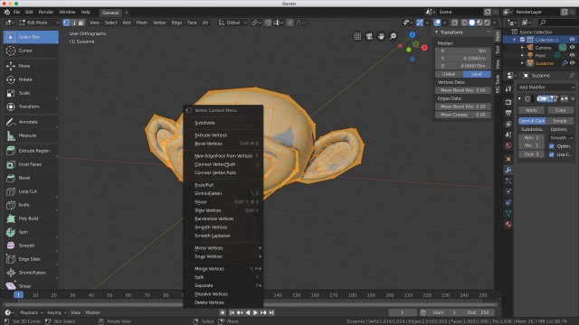Click the camera view icon in viewport
The image size is (579, 325).
369,36
